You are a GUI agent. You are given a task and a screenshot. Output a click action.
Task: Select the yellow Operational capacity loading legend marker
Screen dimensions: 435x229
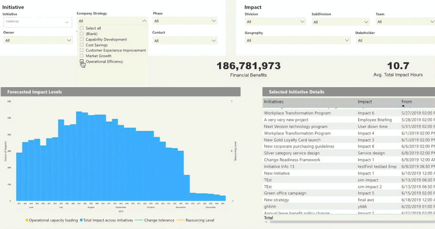pos(27,220)
